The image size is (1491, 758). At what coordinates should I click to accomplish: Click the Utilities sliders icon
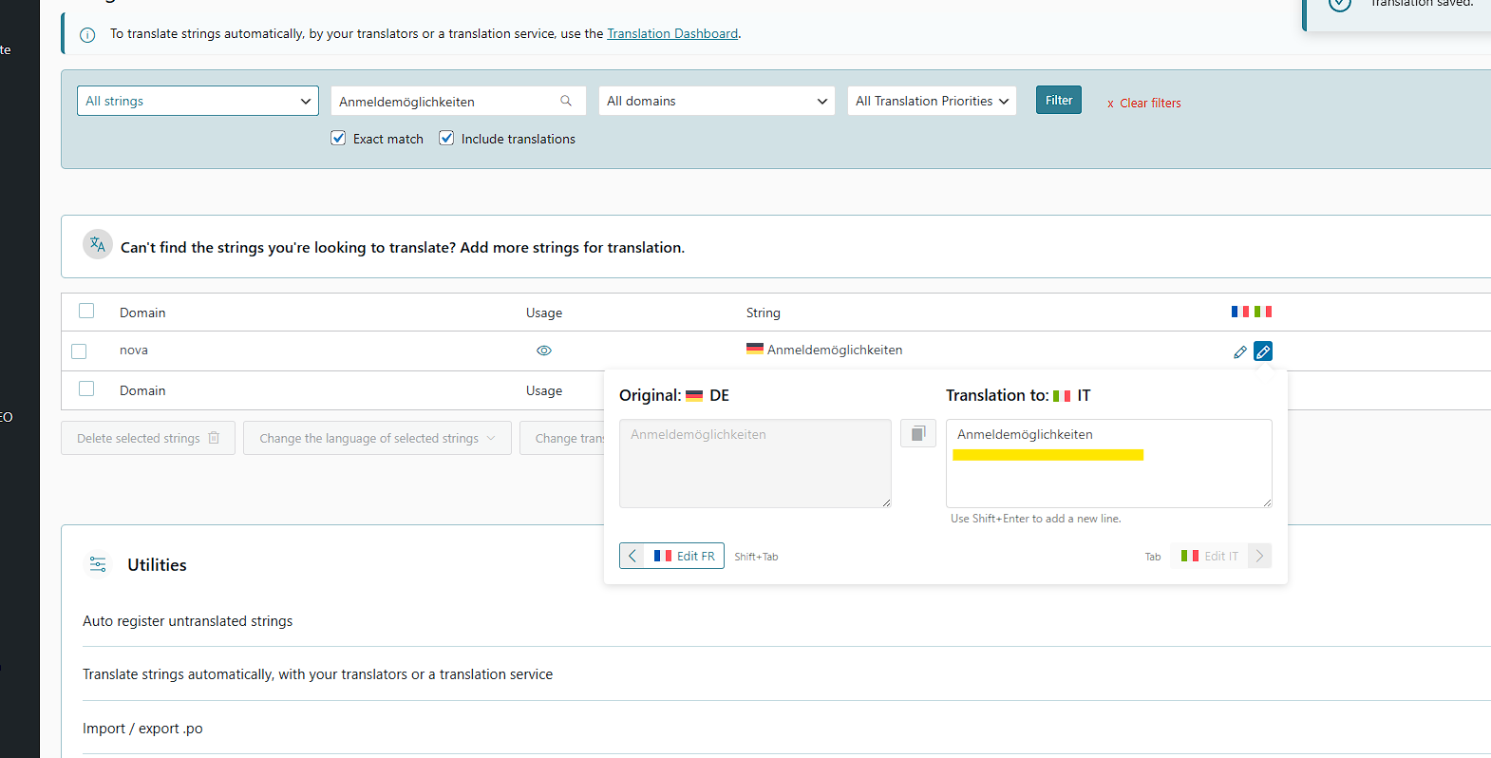click(x=98, y=564)
